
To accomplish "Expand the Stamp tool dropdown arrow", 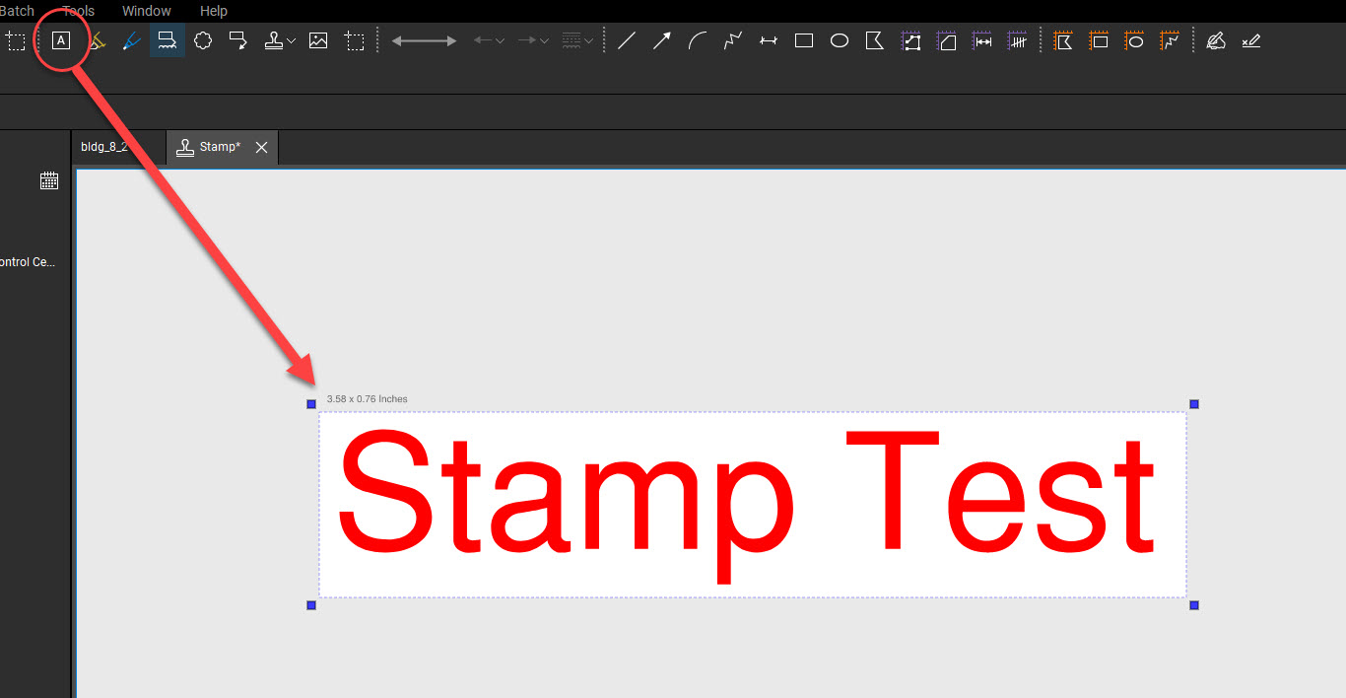I will pos(291,41).
